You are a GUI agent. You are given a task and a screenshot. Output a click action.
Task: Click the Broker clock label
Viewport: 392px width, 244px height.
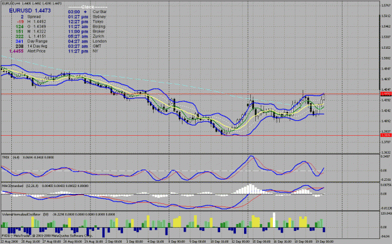98,31
